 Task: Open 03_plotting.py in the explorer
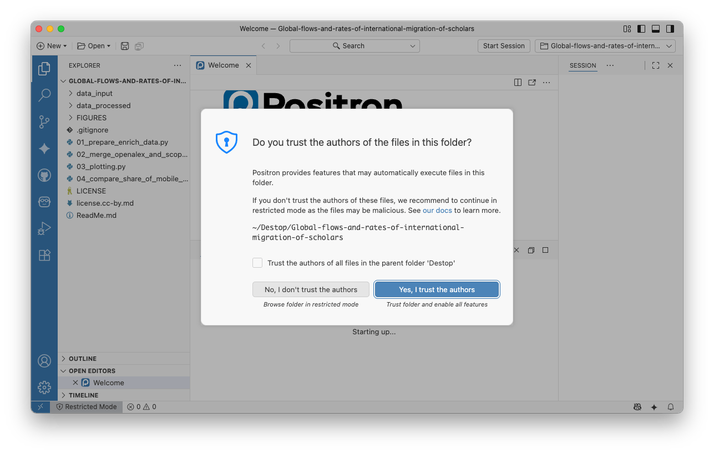(101, 166)
